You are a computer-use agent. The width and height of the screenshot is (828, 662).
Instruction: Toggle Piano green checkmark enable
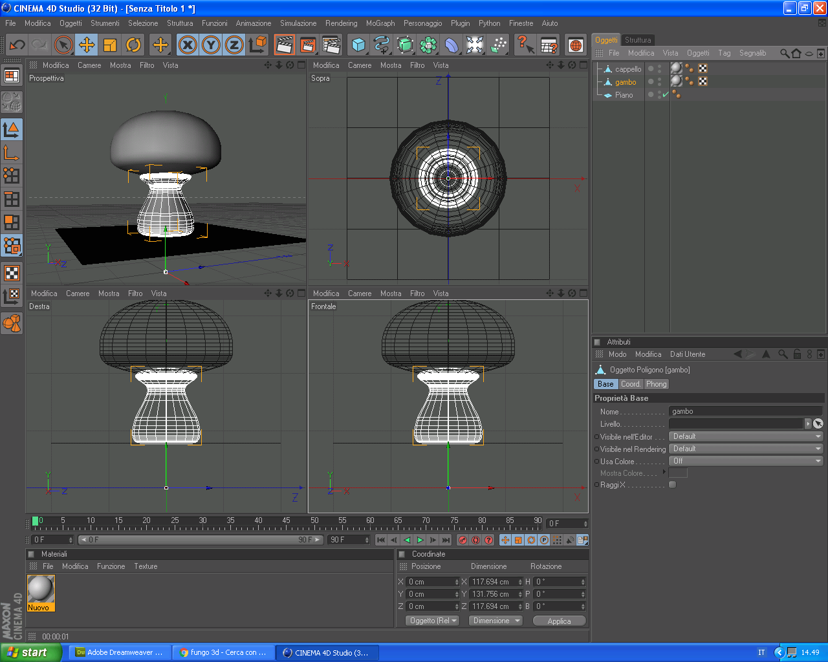(666, 94)
